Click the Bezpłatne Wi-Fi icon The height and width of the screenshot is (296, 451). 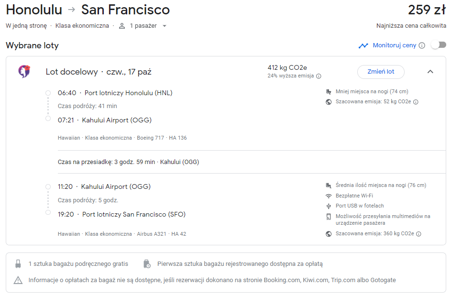tap(329, 196)
